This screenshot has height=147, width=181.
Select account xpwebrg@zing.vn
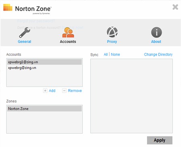[45, 68]
